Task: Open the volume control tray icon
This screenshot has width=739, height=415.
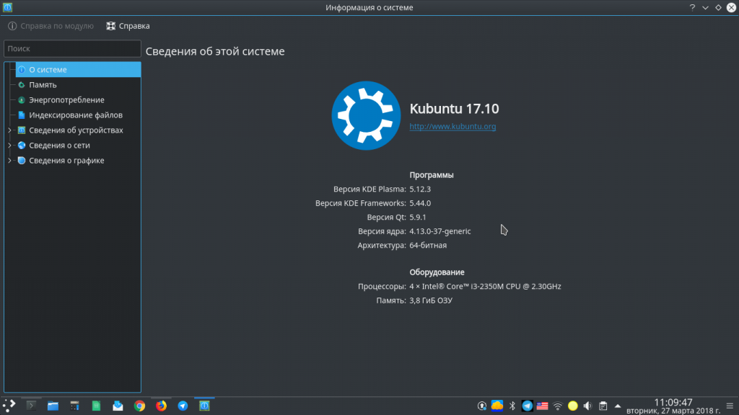Action: (587, 406)
